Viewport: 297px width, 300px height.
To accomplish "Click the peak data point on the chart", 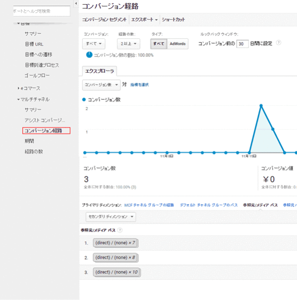I will click(x=261, y=105).
